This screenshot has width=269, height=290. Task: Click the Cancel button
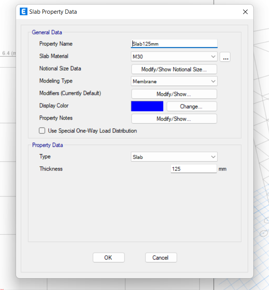point(161,257)
